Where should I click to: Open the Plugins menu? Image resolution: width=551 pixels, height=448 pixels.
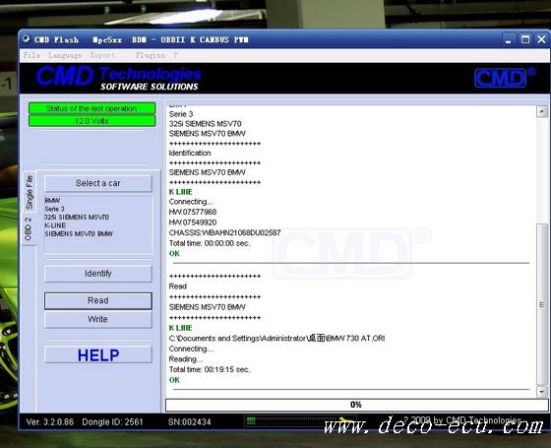click(151, 55)
